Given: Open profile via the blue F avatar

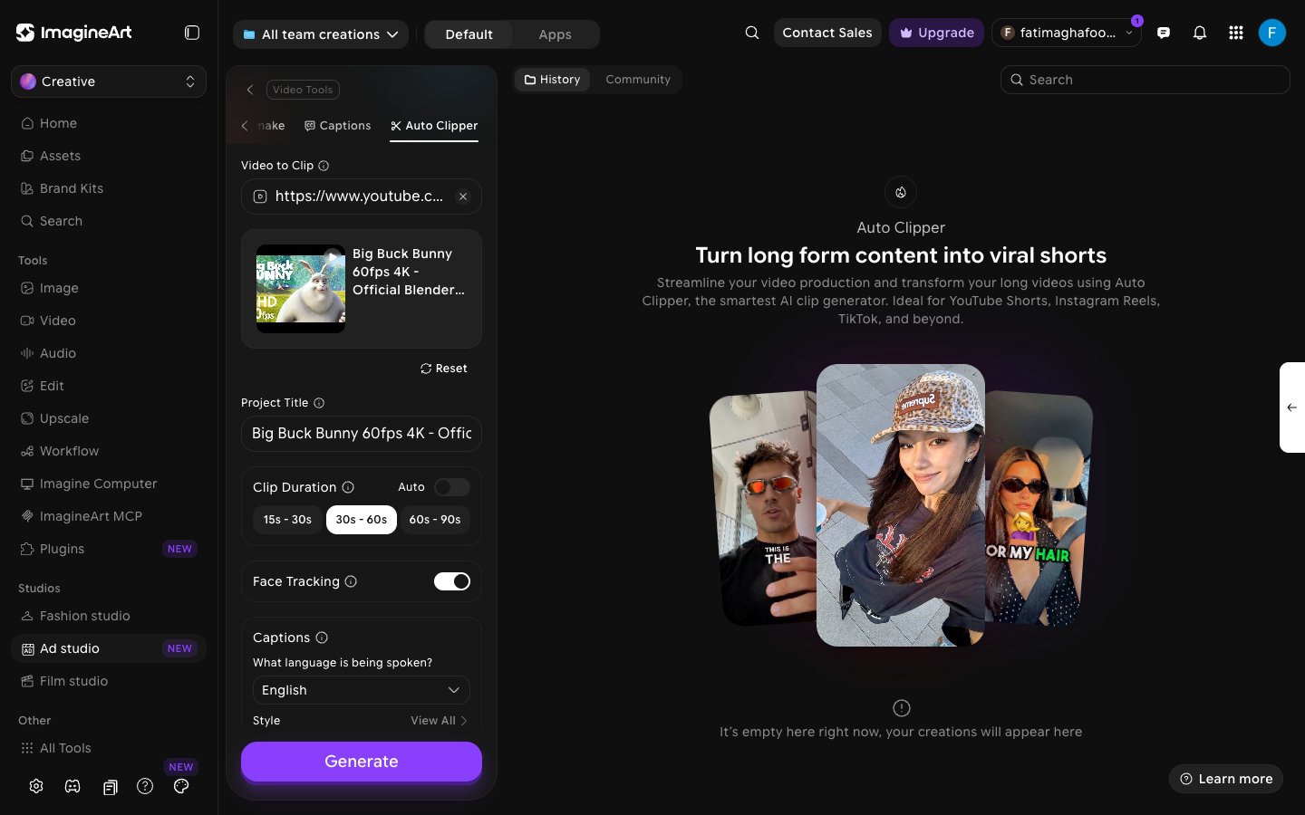Looking at the screenshot, I should [x=1272, y=33].
